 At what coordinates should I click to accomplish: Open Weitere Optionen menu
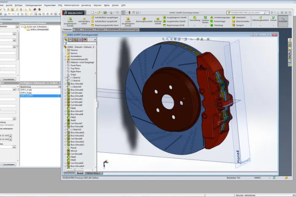[x=71, y=5]
